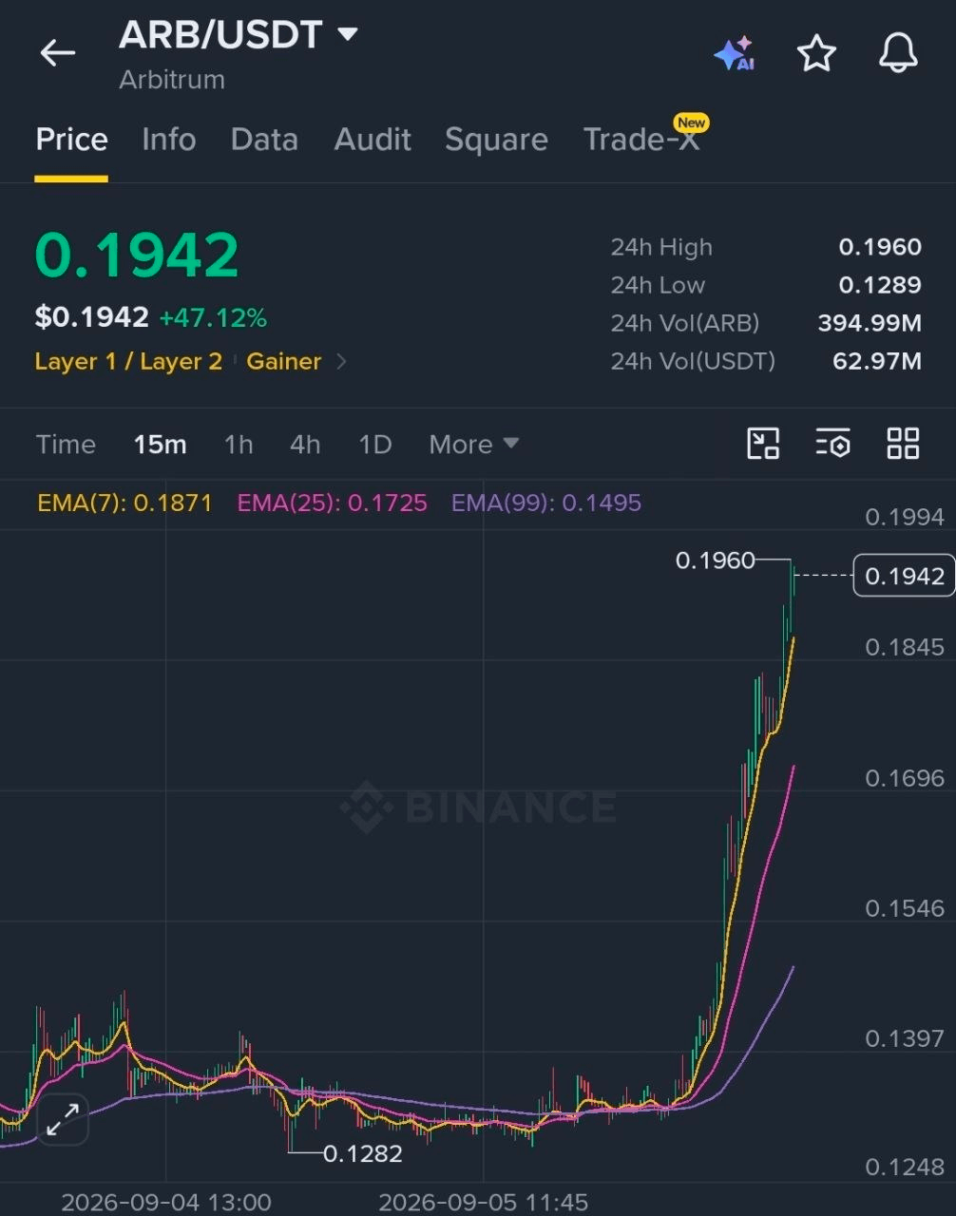Tap the 24h High value 0.1960
The height and width of the screenshot is (1216, 956).
coord(880,247)
